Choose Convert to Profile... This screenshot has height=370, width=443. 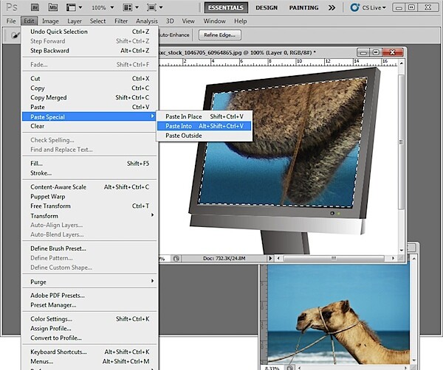click(x=89, y=338)
